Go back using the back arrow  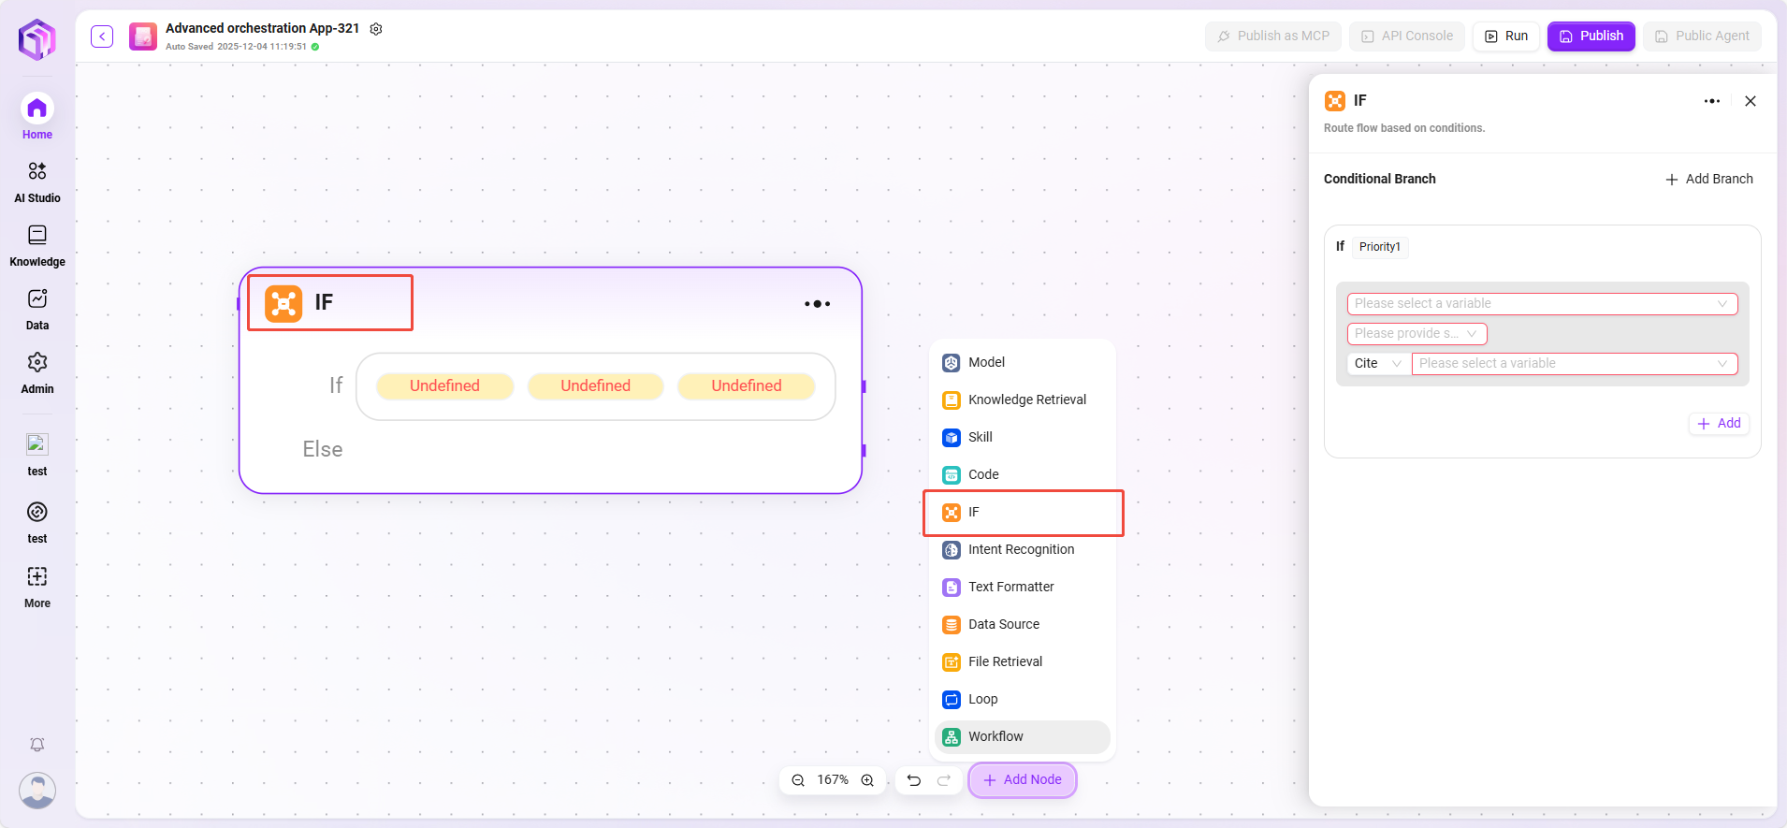(x=102, y=36)
